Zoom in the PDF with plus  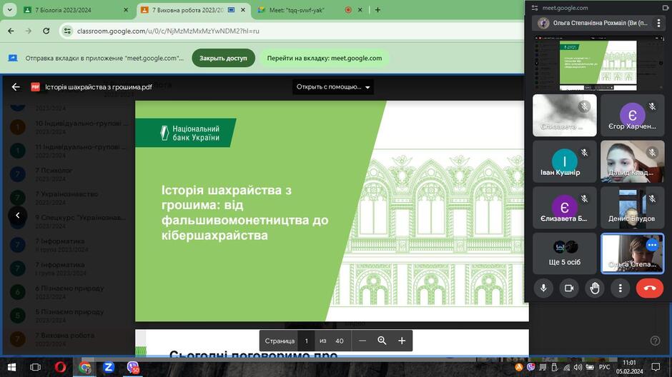[402, 341]
